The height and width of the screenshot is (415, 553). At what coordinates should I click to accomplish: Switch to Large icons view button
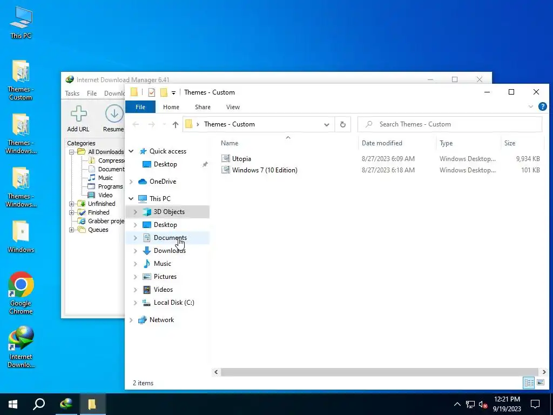[540, 383]
